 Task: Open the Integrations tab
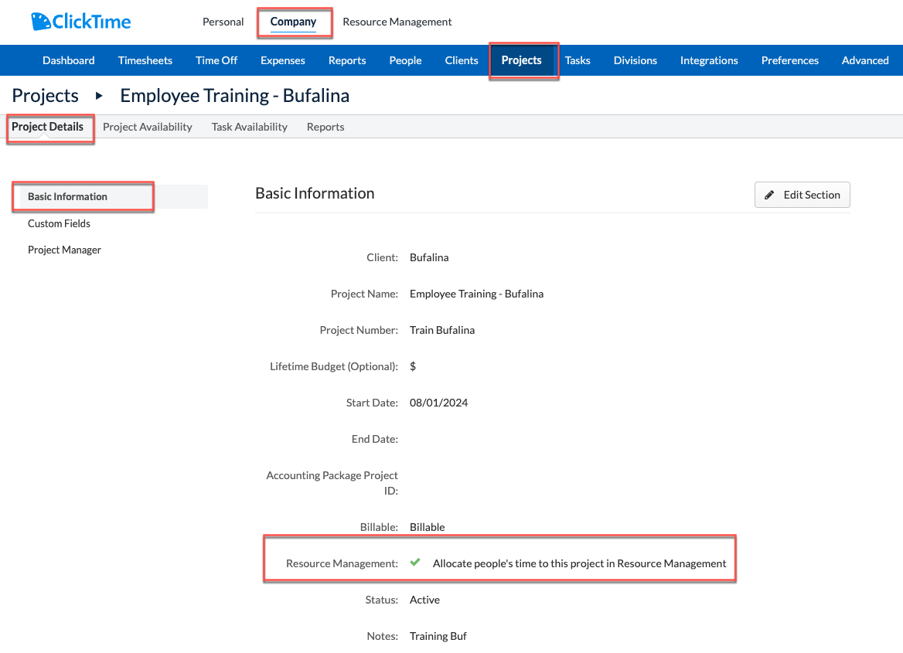(709, 60)
